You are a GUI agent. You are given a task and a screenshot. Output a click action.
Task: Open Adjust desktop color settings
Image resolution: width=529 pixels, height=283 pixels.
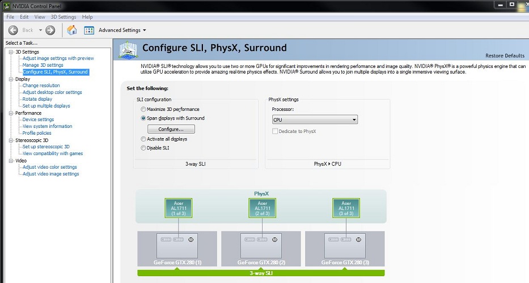pos(52,92)
